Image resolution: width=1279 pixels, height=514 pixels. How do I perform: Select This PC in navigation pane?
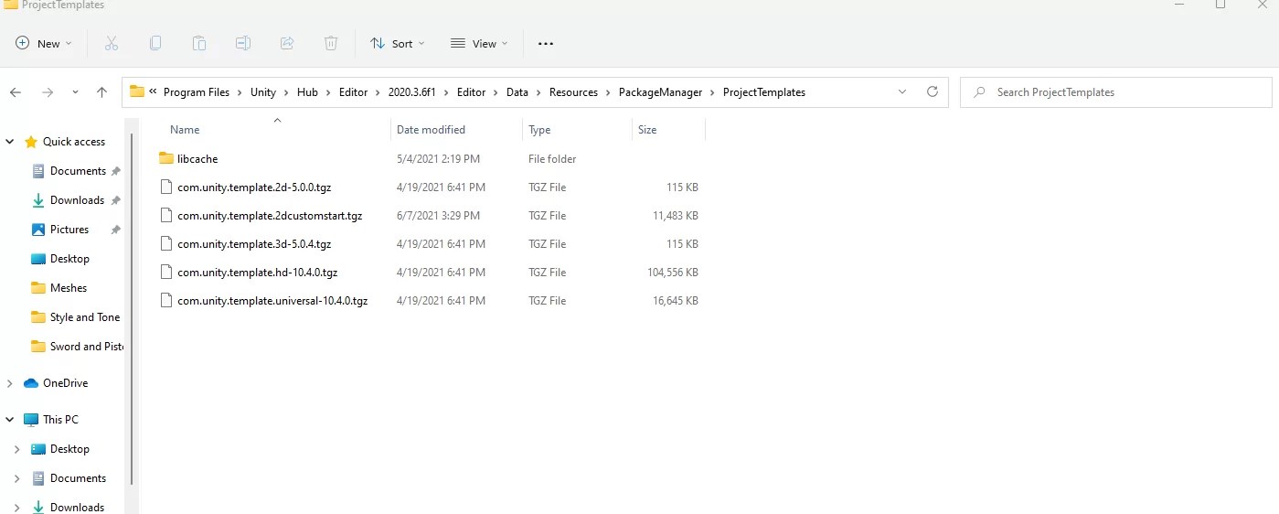(60, 420)
